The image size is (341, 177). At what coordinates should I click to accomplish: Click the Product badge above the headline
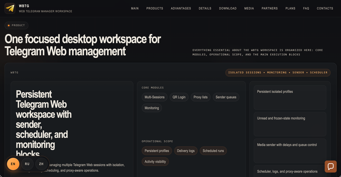pyautogui.click(x=16, y=25)
